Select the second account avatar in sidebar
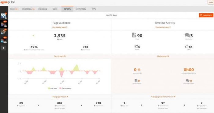214x113 pixels. [4, 24]
